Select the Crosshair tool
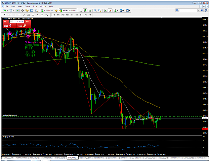210x161 pixels. [x=9, y=15]
